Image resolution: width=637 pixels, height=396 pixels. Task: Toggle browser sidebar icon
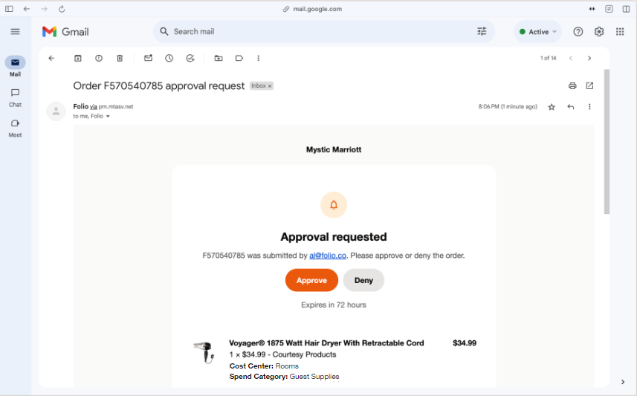pyautogui.click(x=9, y=9)
